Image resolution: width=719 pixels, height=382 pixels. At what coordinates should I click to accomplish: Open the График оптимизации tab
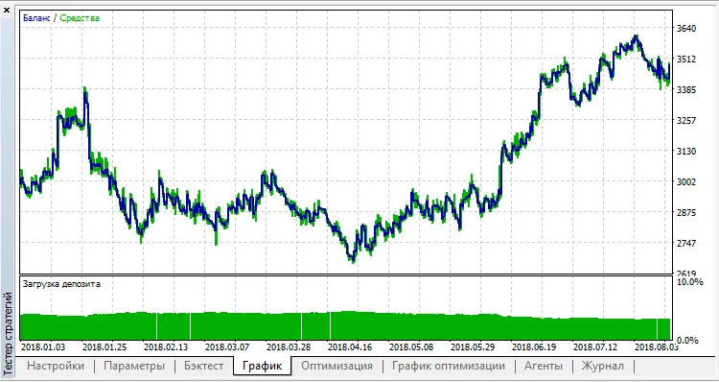(449, 366)
